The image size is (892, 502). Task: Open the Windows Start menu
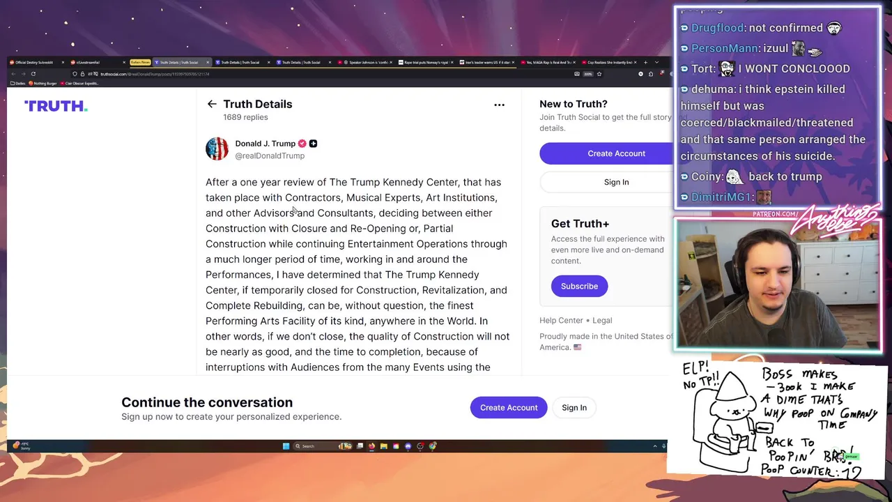tap(286, 446)
